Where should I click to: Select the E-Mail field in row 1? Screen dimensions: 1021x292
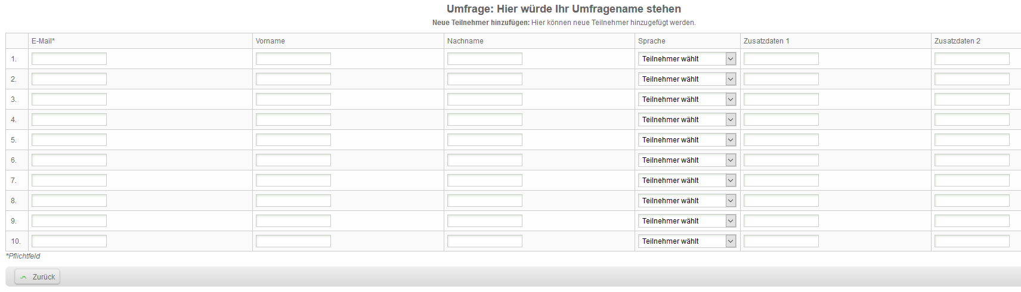click(x=69, y=59)
